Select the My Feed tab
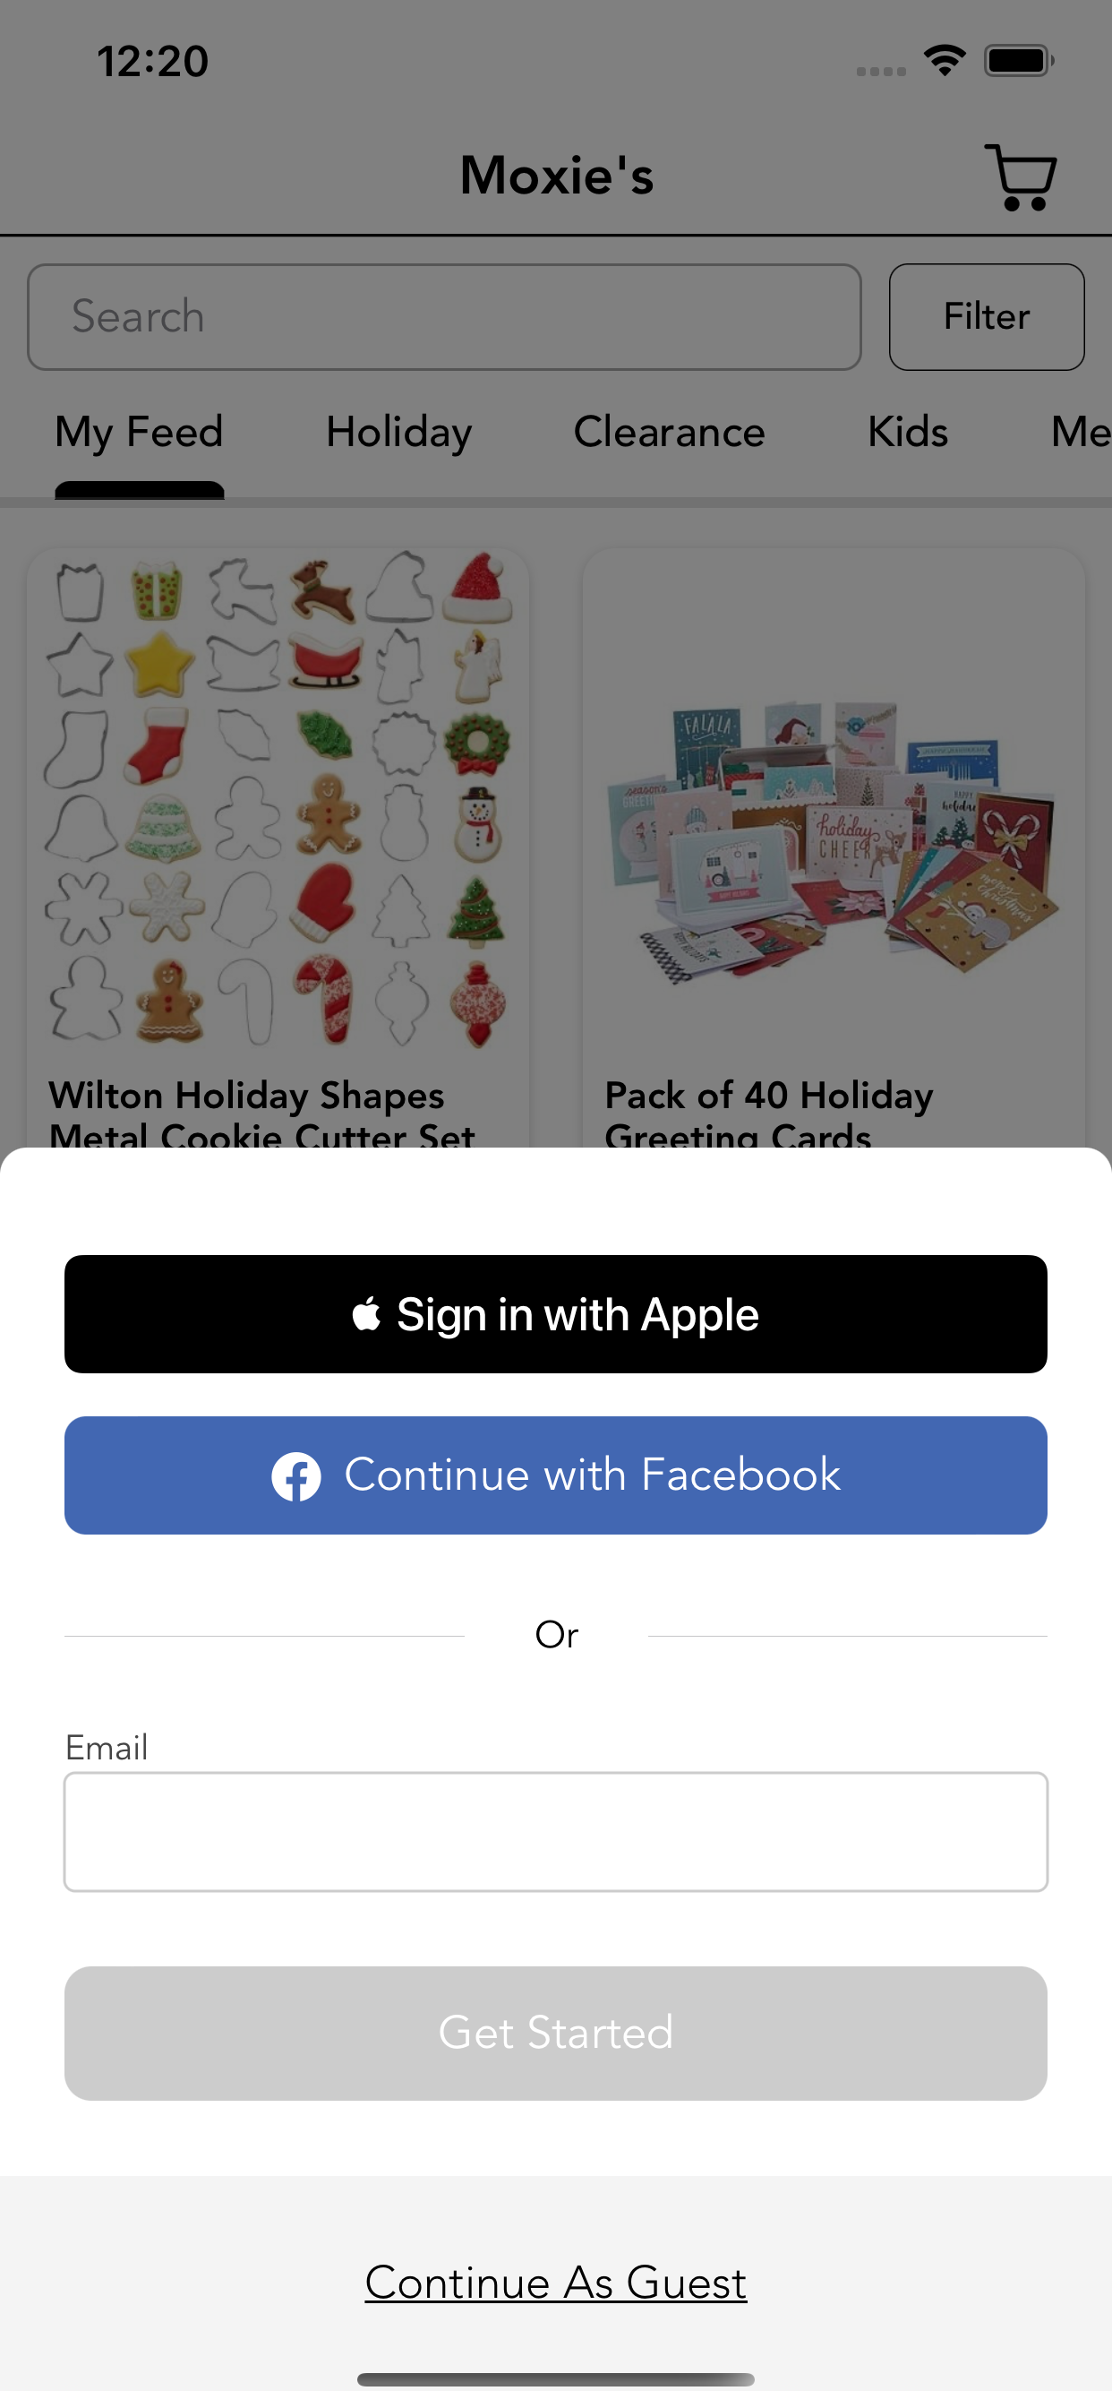Image resolution: width=1112 pixels, height=2408 pixels. pyautogui.click(x=140, y=433)
